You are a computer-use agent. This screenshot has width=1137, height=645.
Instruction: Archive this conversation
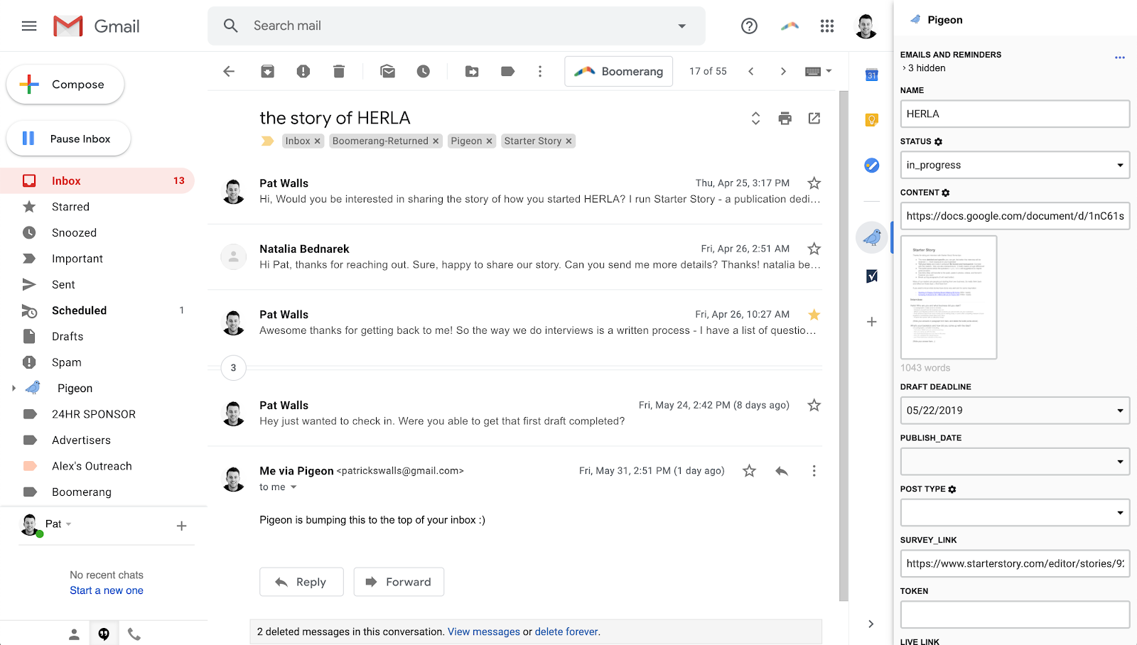pos(267,71)
